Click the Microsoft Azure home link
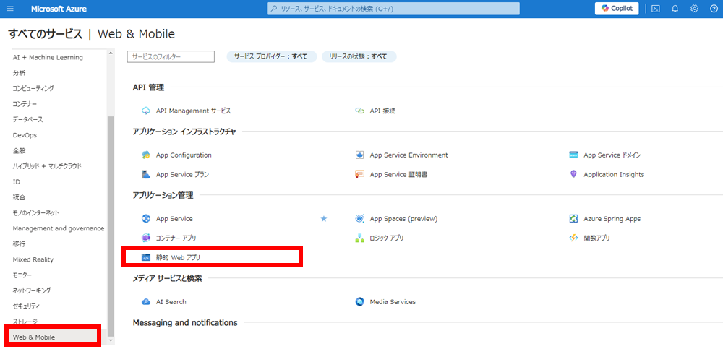The image size is (723, 349). 59,9
